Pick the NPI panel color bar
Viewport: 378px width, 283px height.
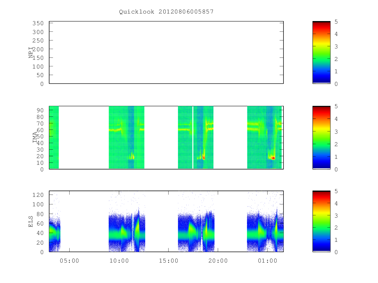(321, 52)
